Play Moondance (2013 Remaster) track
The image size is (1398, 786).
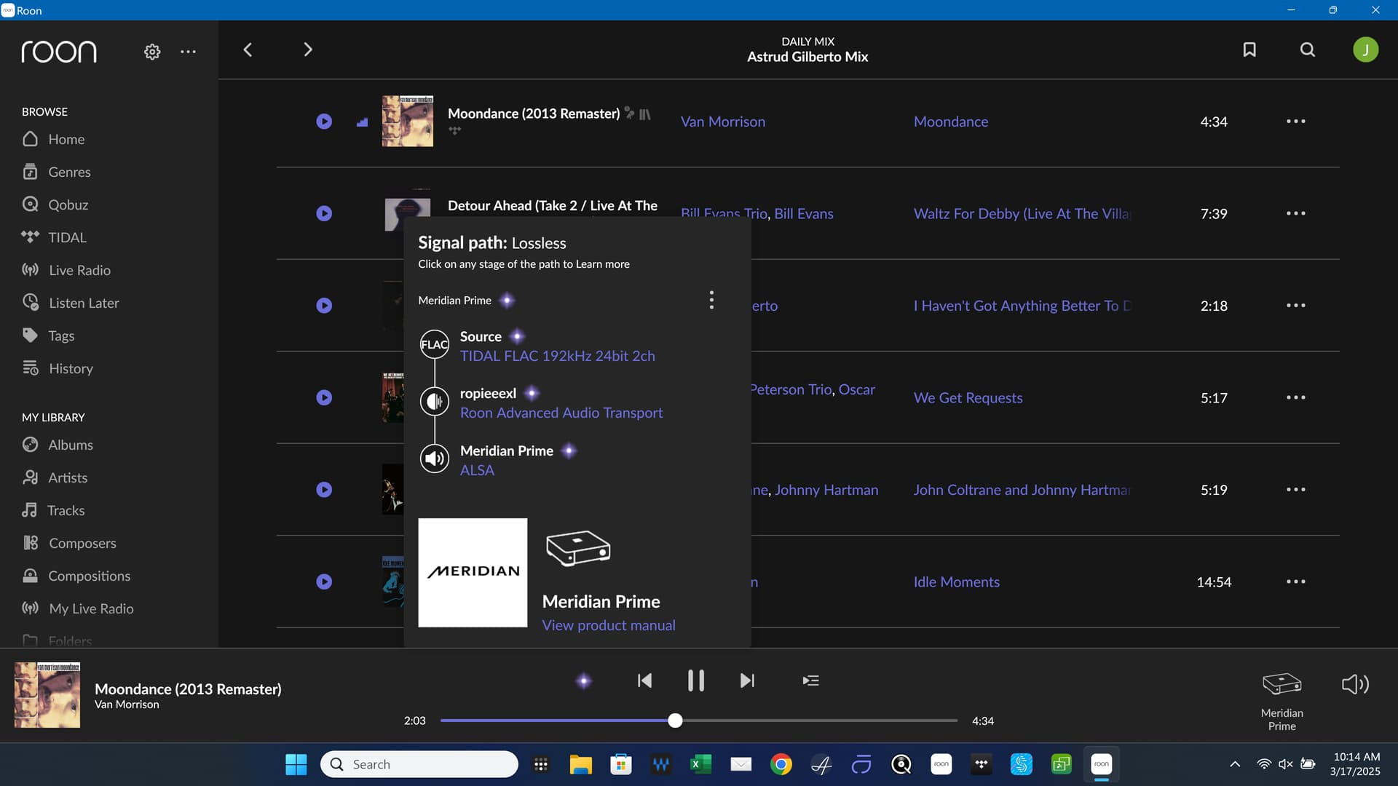pos(324,122)
